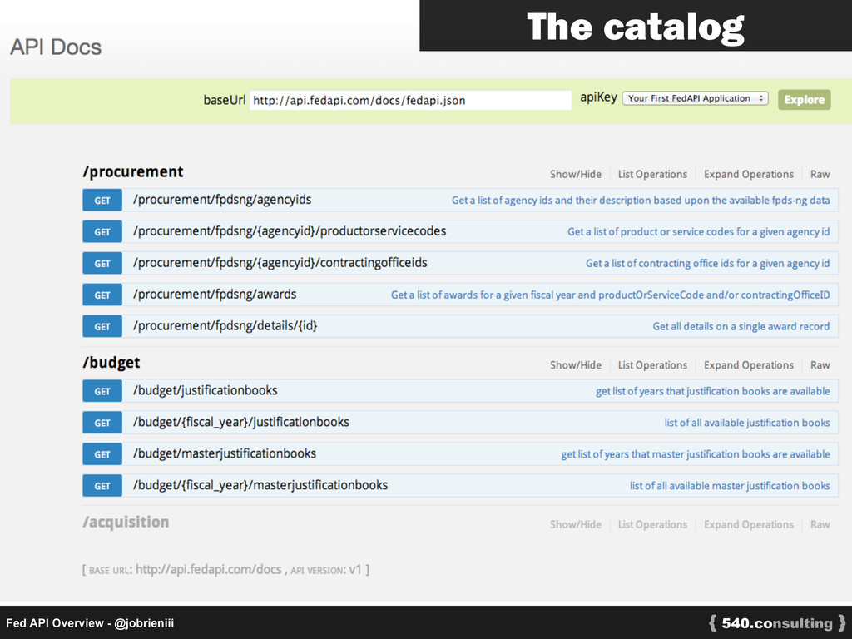Click Expand Operations for acquisition
The height and width of the screenshot is (639, 852).
point(749,524)
